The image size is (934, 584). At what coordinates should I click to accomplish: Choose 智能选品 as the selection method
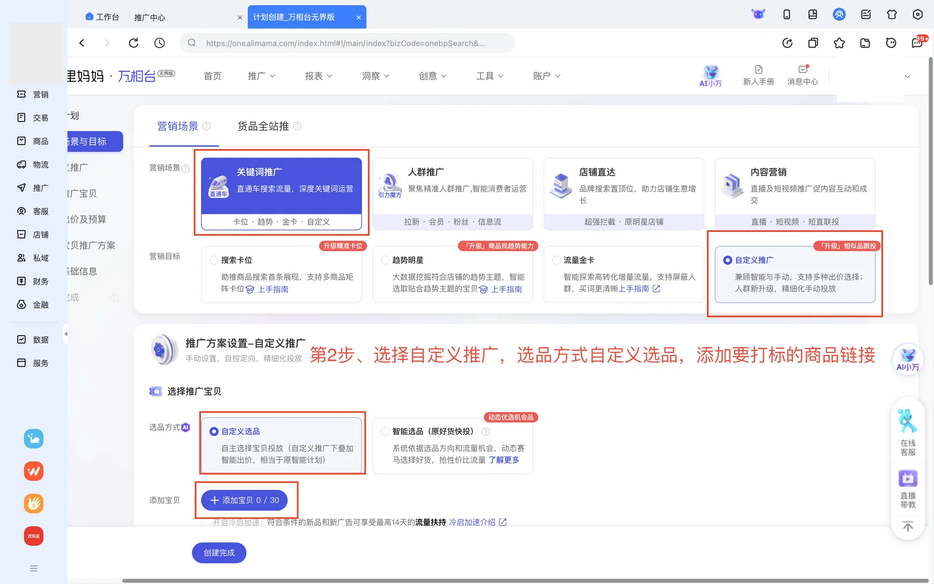(385, 432)
